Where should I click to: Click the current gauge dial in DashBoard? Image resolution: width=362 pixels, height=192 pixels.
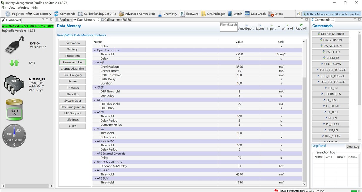(14, 136)
